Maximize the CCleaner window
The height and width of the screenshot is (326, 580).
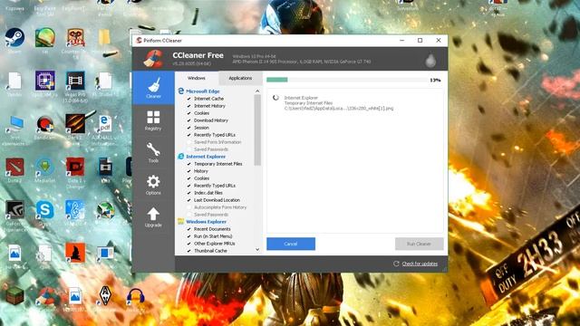pyautogui.click(x=420, y=40)
